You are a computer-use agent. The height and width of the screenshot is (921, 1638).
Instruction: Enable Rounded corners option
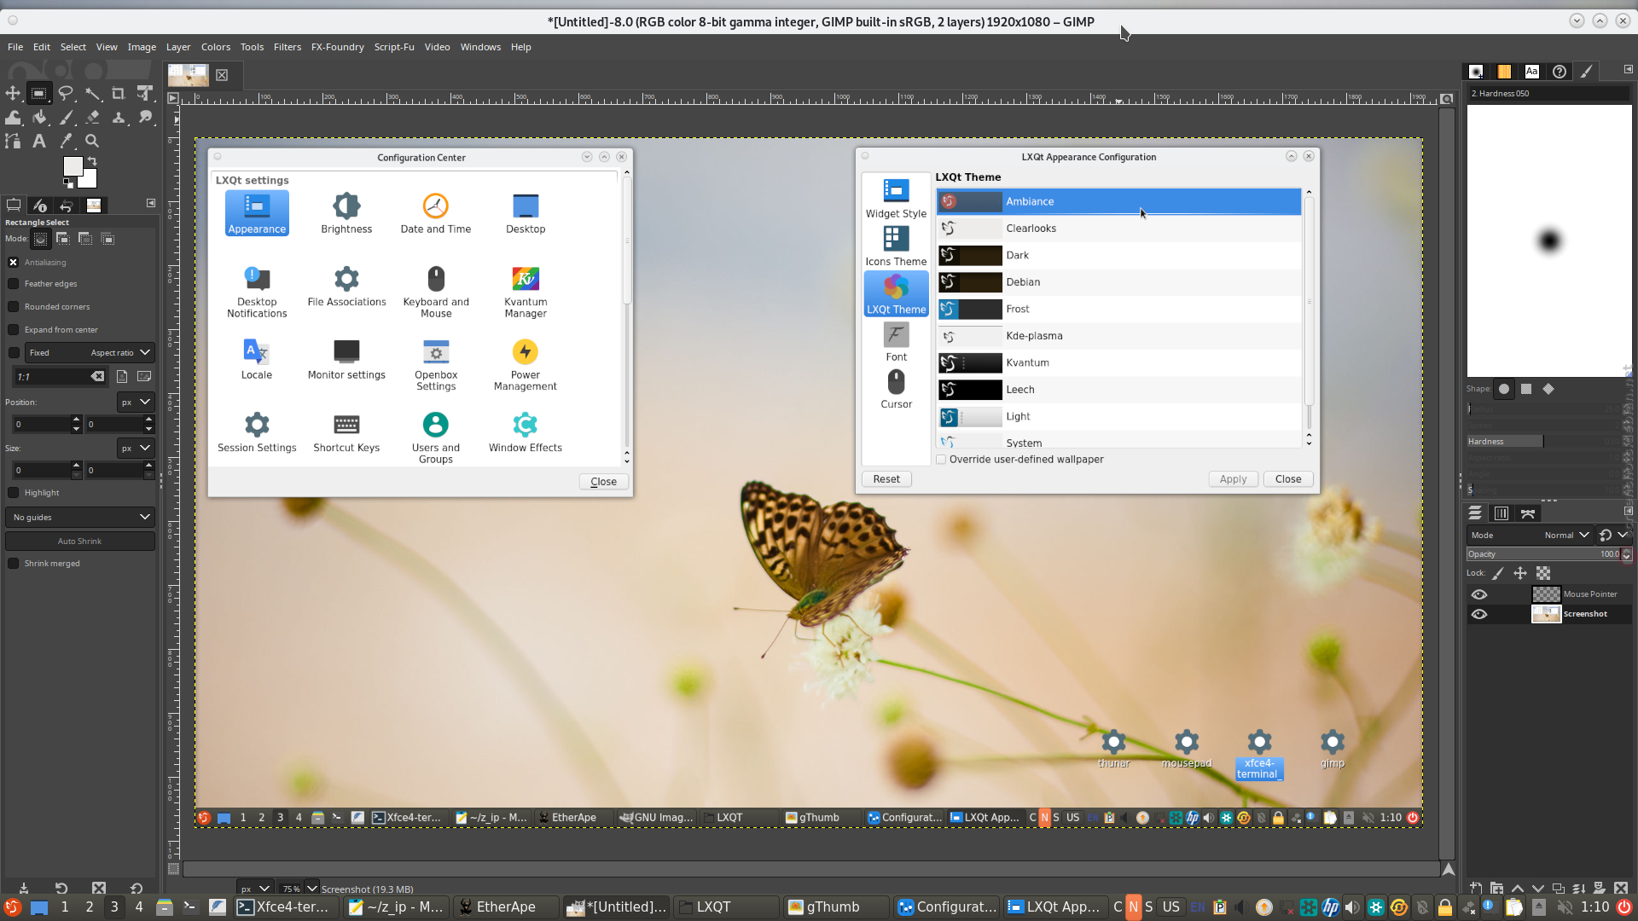[x=14, y=307]
